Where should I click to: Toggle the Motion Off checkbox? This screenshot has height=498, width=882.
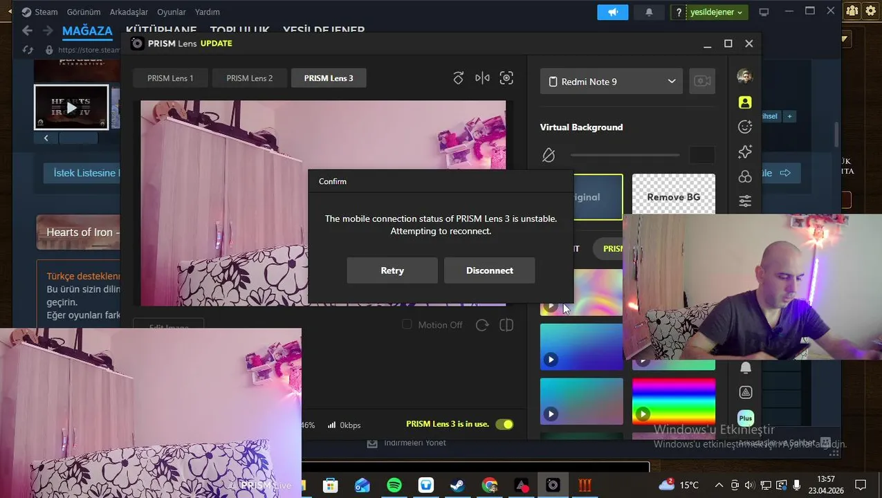tap(407, 324)
